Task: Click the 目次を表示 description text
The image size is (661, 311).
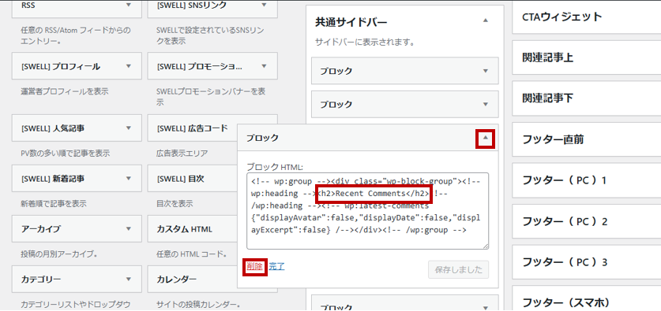Action: click(x=175, y=204)
